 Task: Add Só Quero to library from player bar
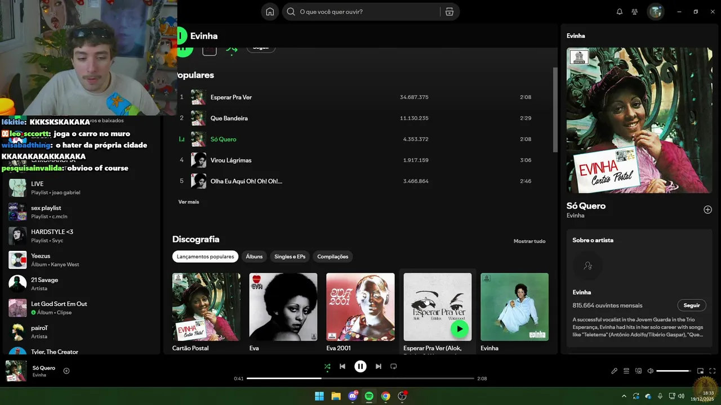click(66, 371)
